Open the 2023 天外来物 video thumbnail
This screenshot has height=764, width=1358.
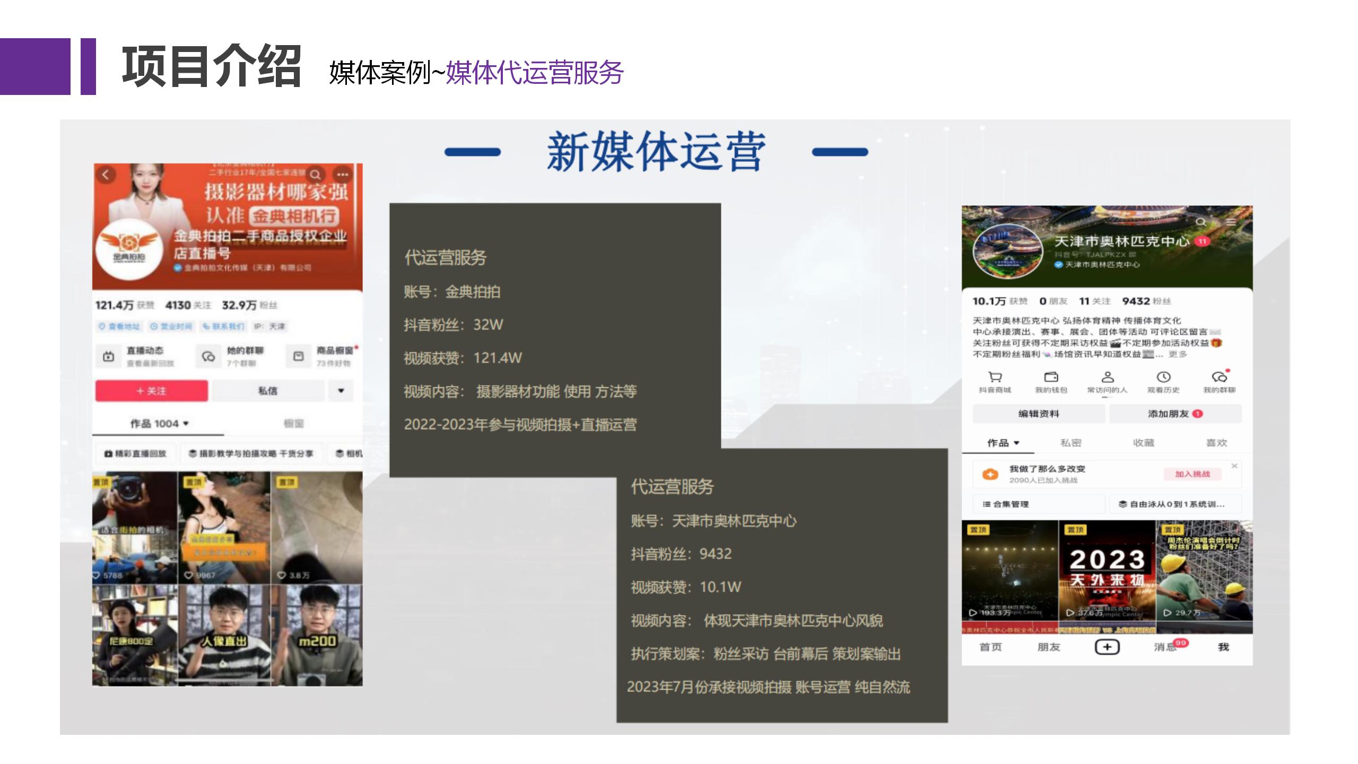pyautogui.click(x=1107, y=570)
